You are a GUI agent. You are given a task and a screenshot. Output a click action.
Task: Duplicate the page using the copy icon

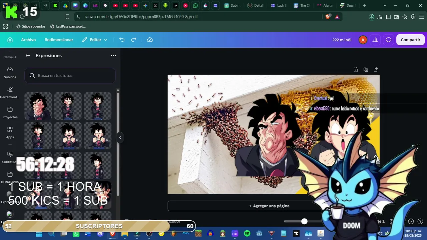366,70
